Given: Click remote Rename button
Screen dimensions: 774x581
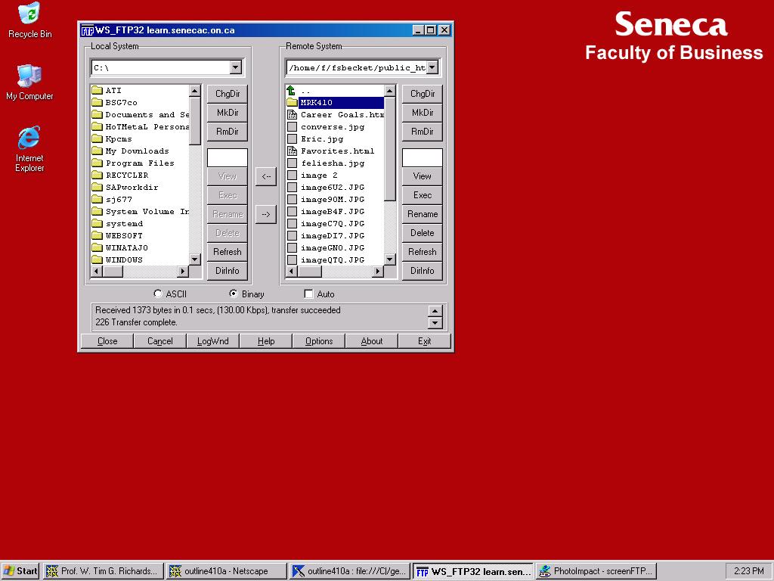Looking at the screenshot, I should pyautogui.click(x=423, y=214).
